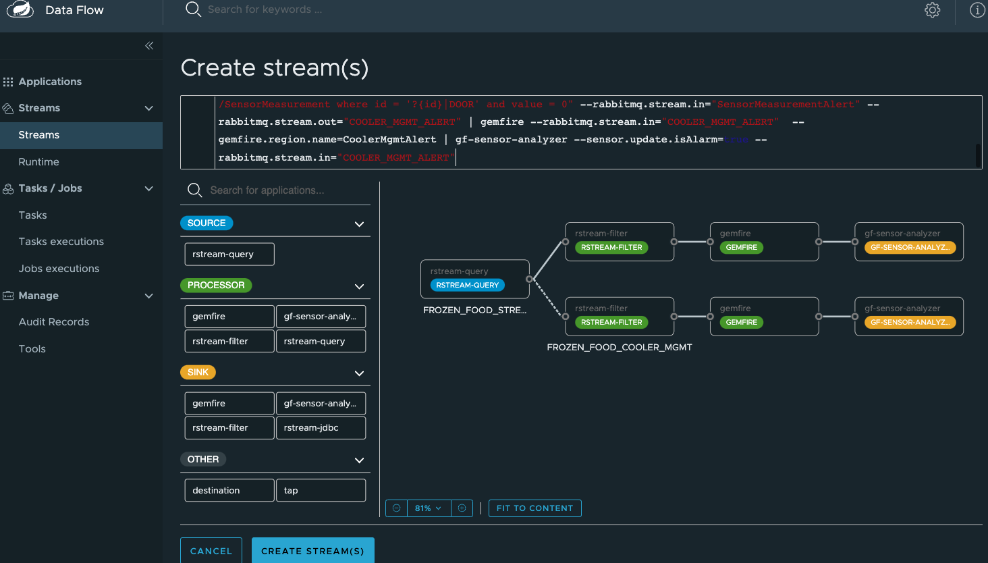Select top row gemfire node

764,242
